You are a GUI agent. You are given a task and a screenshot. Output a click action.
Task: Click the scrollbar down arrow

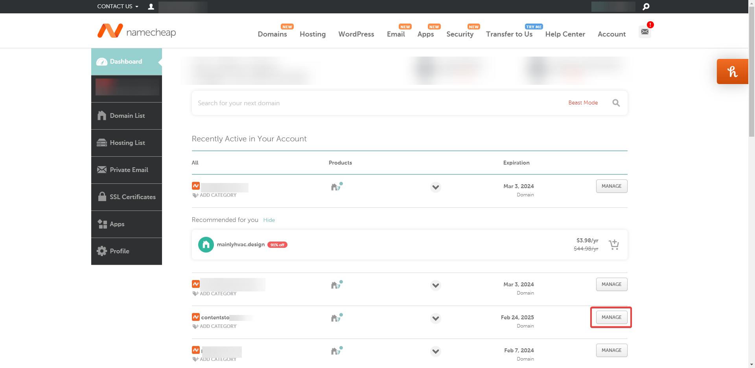click(751, 365)
